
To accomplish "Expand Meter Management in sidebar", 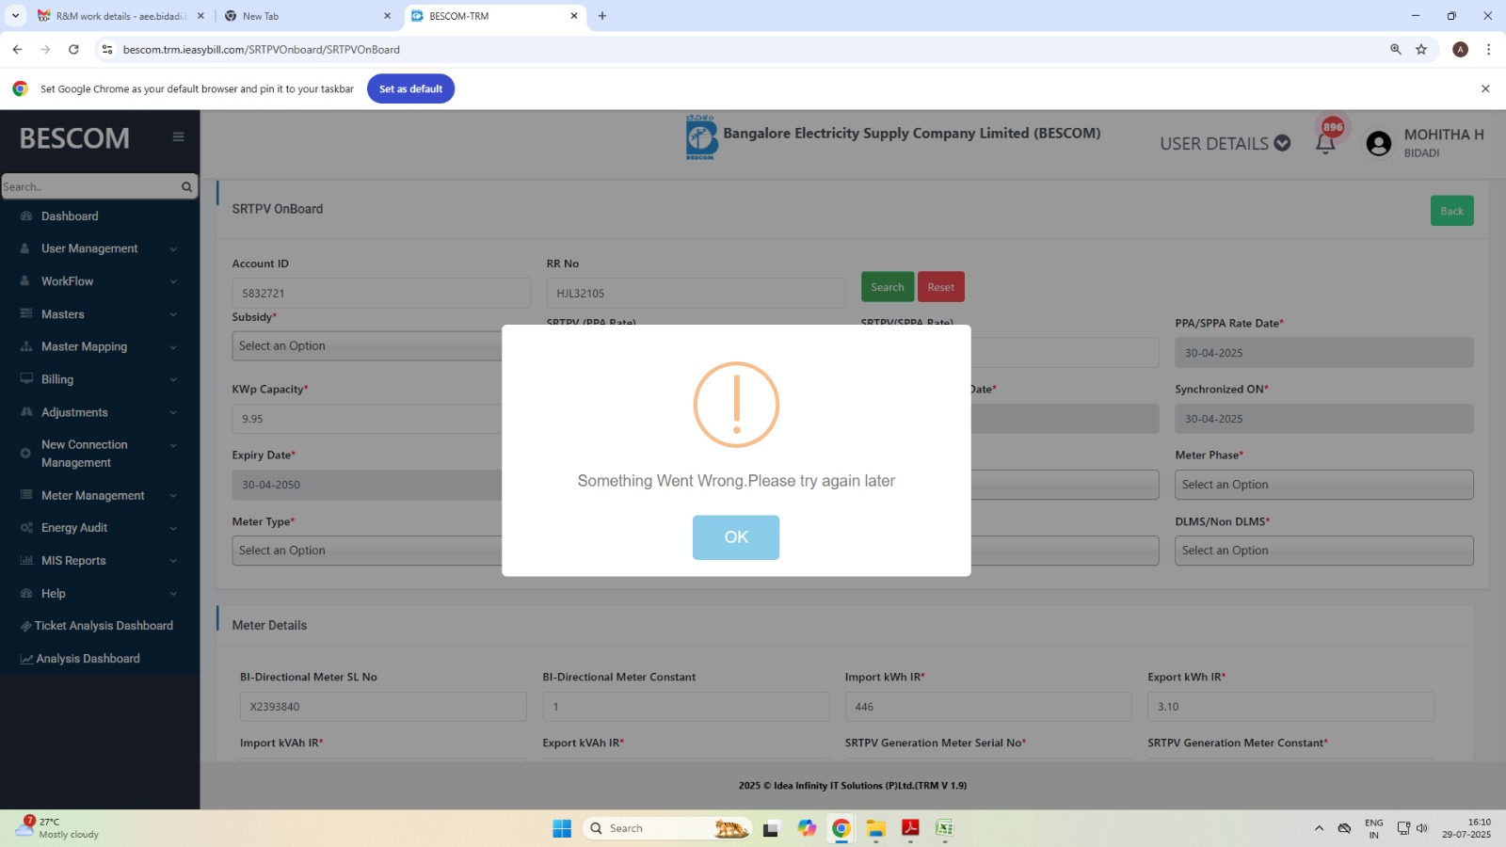I will coord(92,496).
